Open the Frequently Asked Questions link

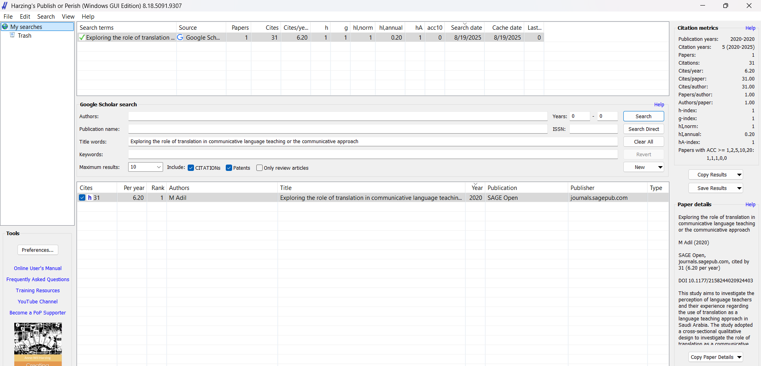(38, 279)
